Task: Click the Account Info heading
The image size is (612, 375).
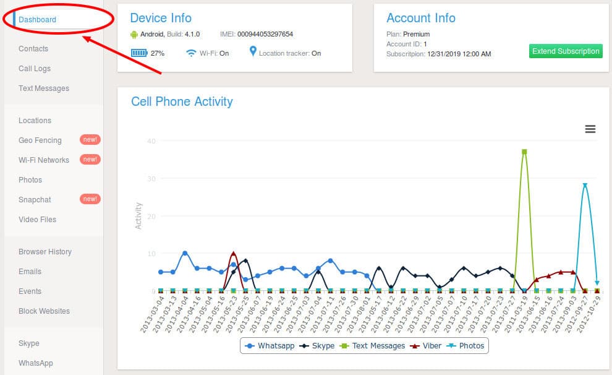Action: point(421,18)
